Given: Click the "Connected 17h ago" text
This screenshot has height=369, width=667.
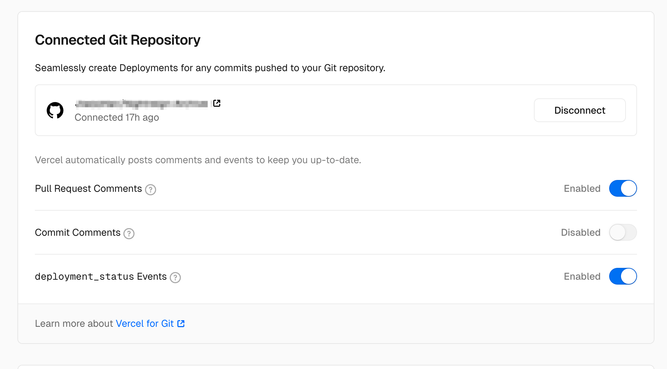Looking at the screenshot, I should pos(117,118).
